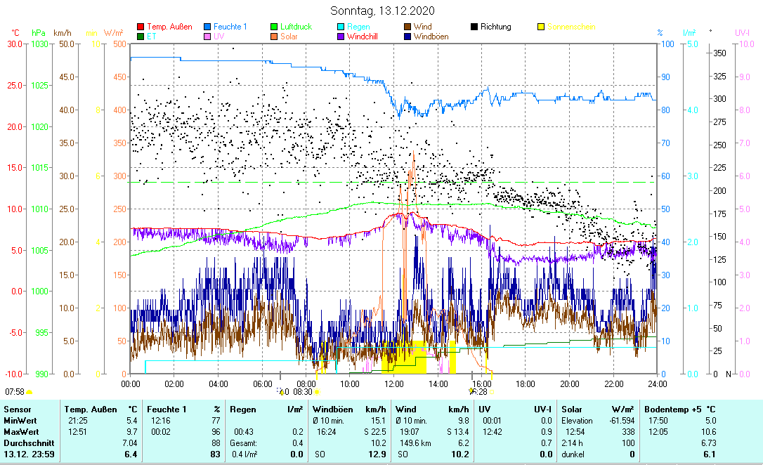Click the yellow Sonnenschein legend square
Screen dimensions: 763x465
[x=542, y=27]
